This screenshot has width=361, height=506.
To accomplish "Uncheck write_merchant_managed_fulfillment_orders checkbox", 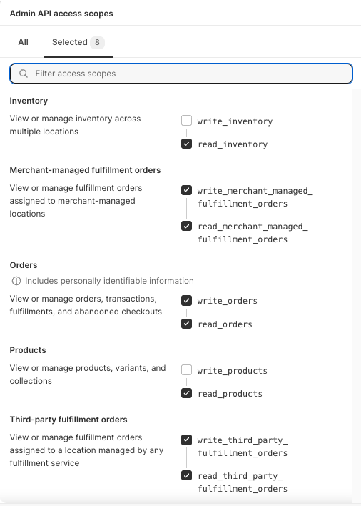I will (186, 190).
